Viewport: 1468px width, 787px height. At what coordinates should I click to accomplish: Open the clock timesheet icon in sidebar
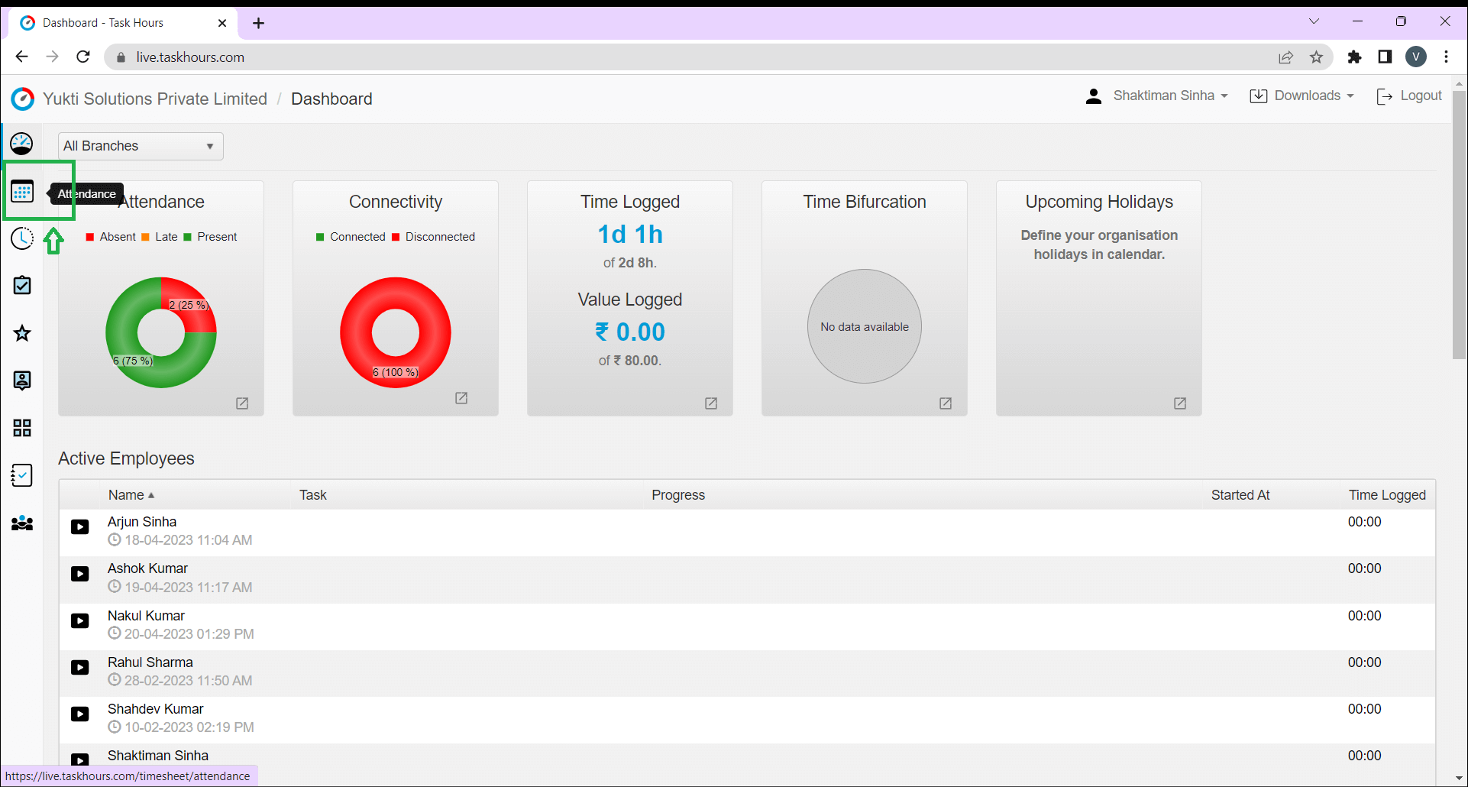click(x=22, y=238)
